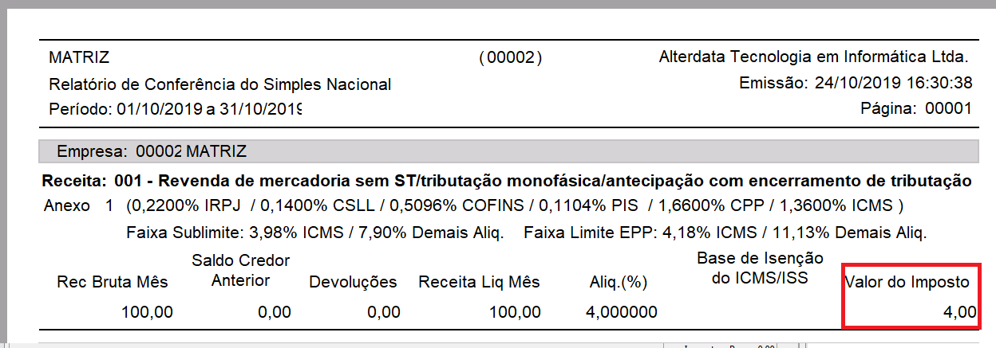996x348 pixels.
Task: Select the Aliq.(%) value 4,000000
Action: (622, 312)
